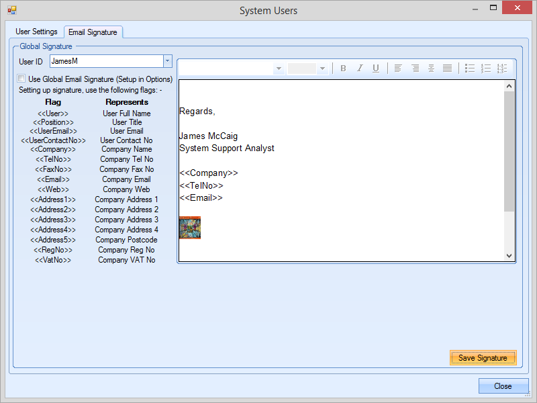Align signature text left

point(398,69)
